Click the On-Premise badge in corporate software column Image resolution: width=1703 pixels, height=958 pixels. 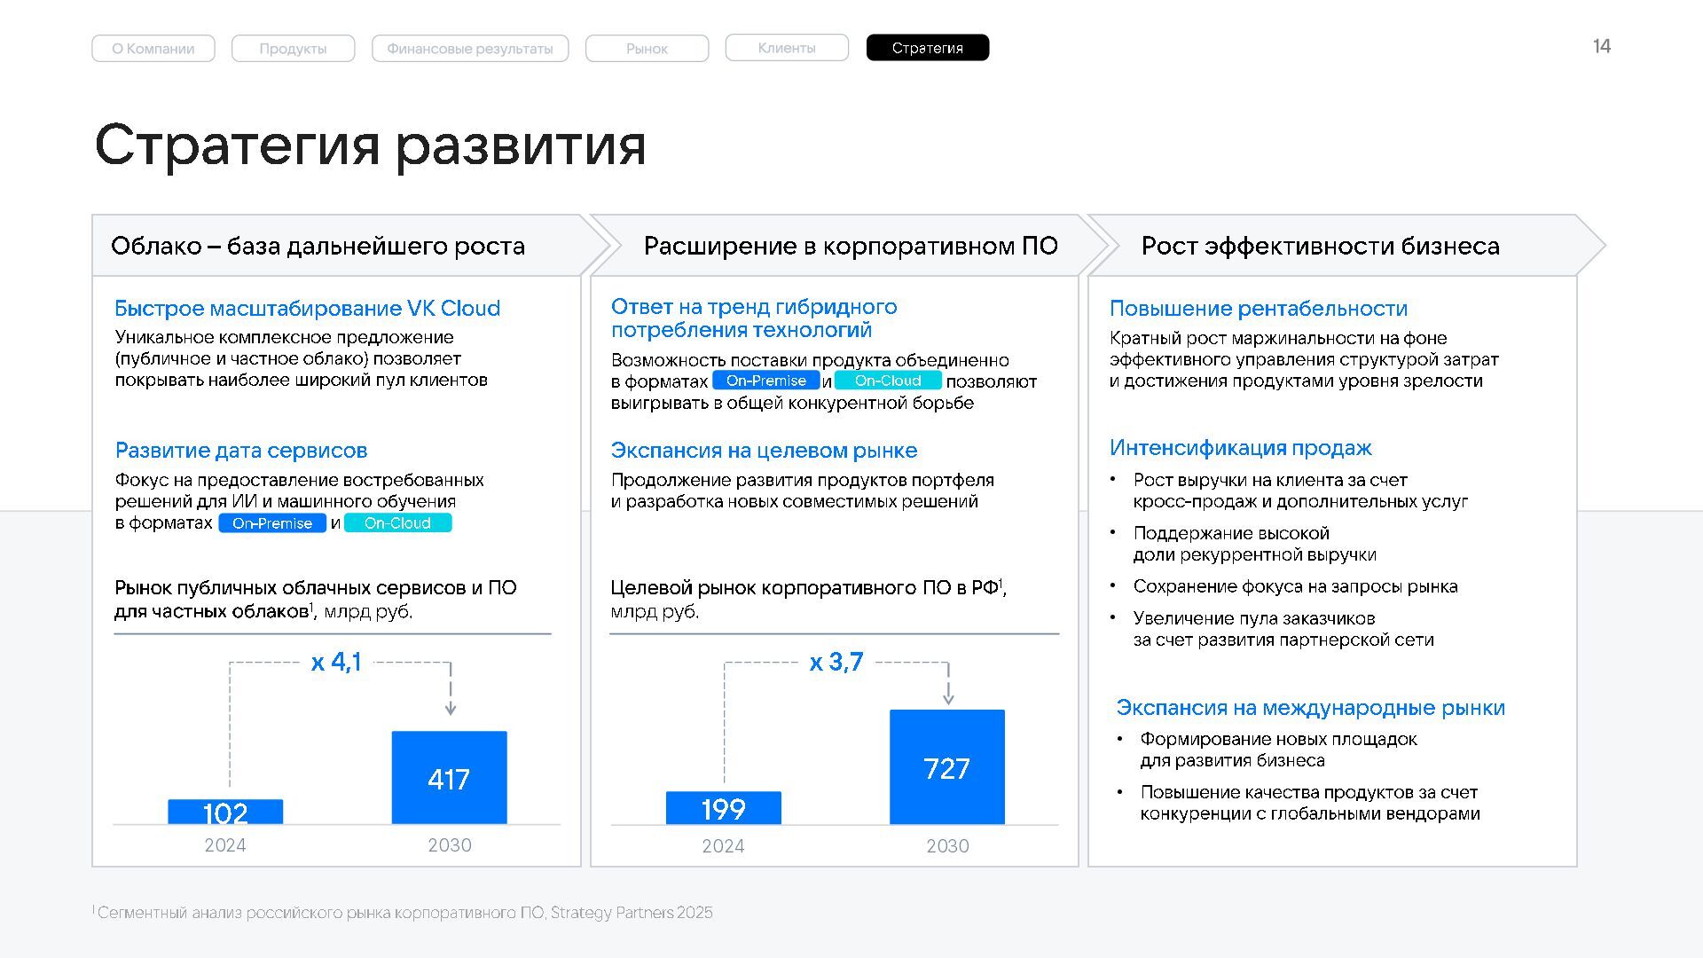(765, 381)
